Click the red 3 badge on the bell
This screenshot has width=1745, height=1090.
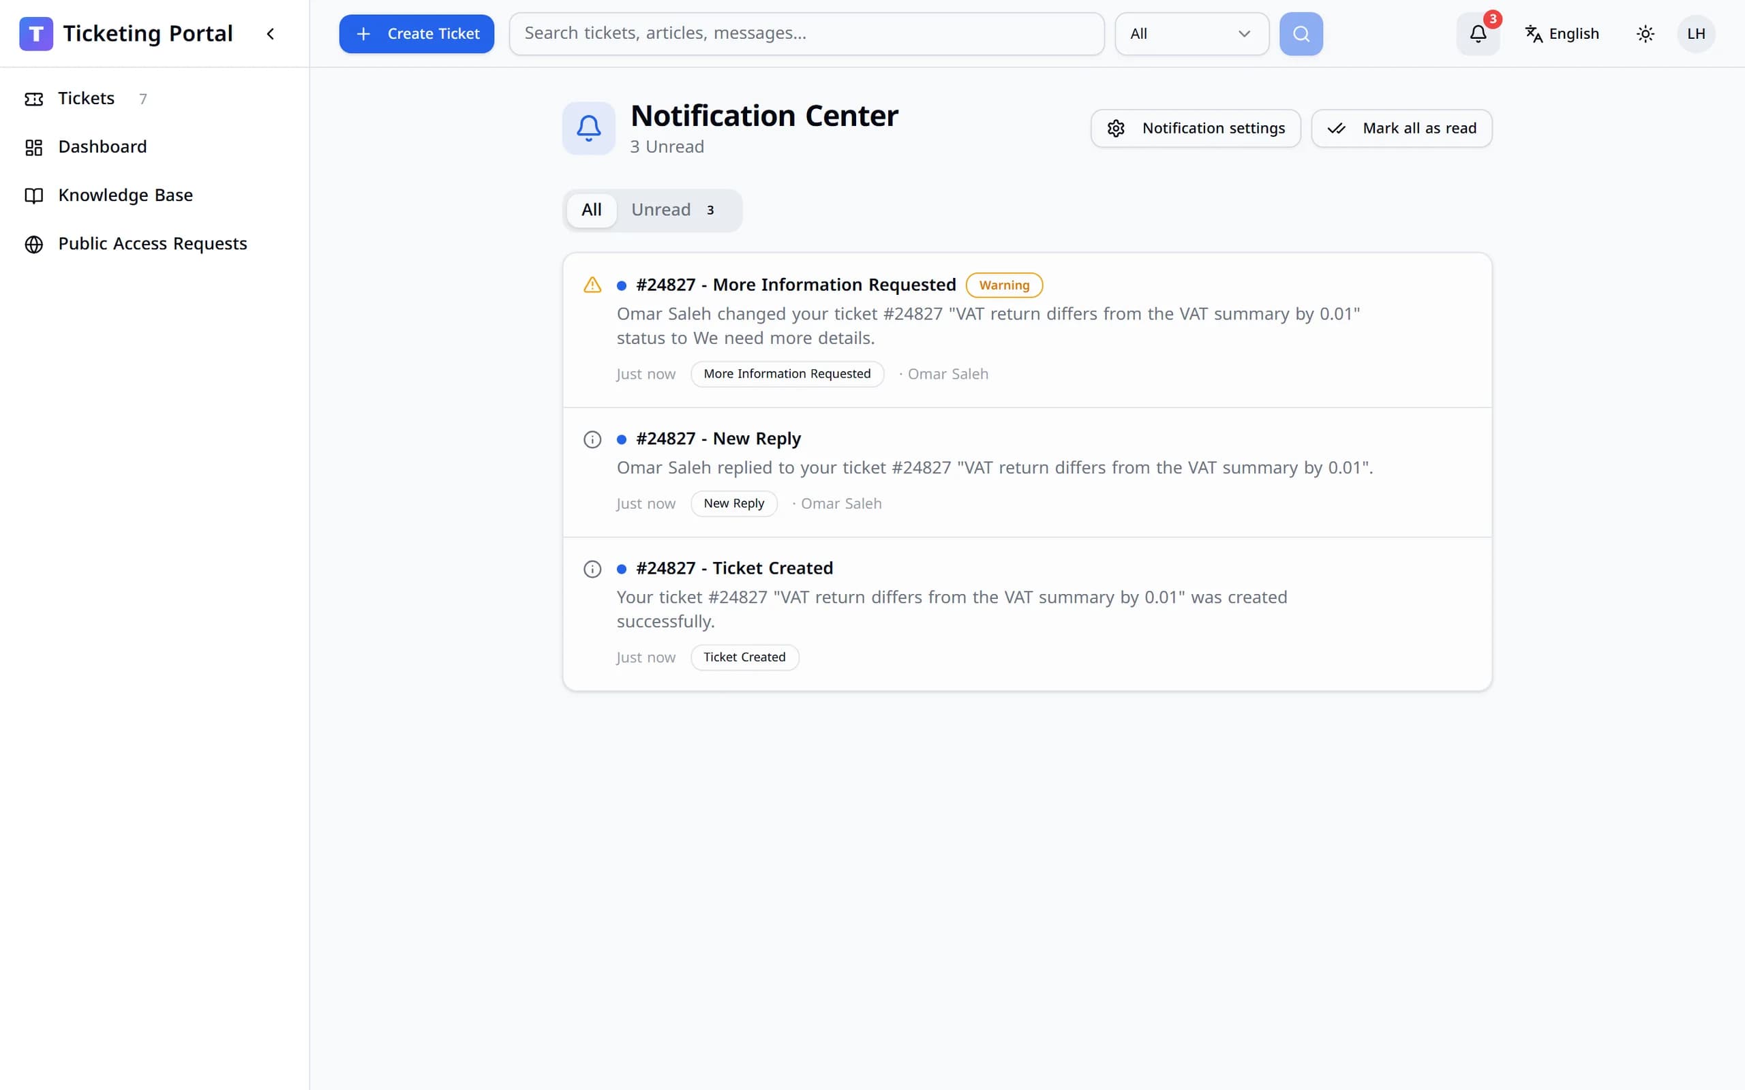tap(1493, 20)
